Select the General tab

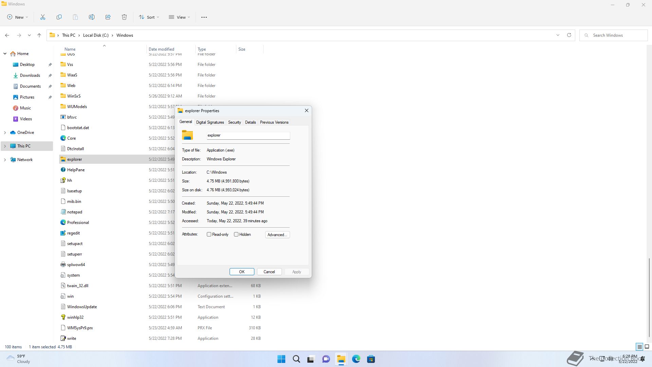185,122
